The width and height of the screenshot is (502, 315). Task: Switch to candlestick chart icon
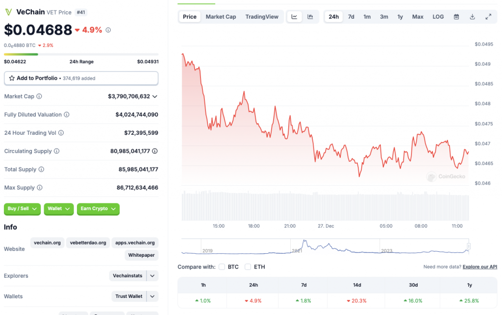tap(310, 17)
